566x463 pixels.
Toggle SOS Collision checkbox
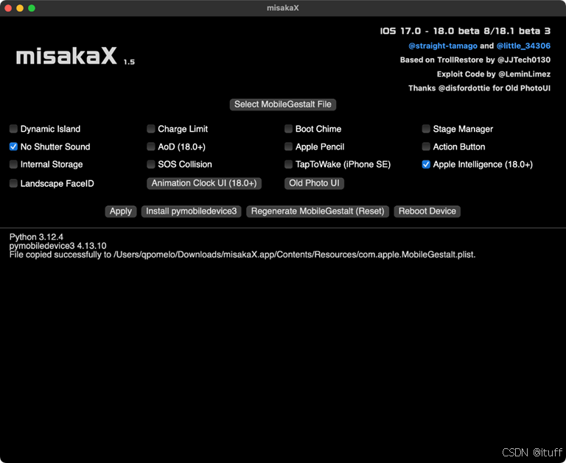(x=151, y=164)
